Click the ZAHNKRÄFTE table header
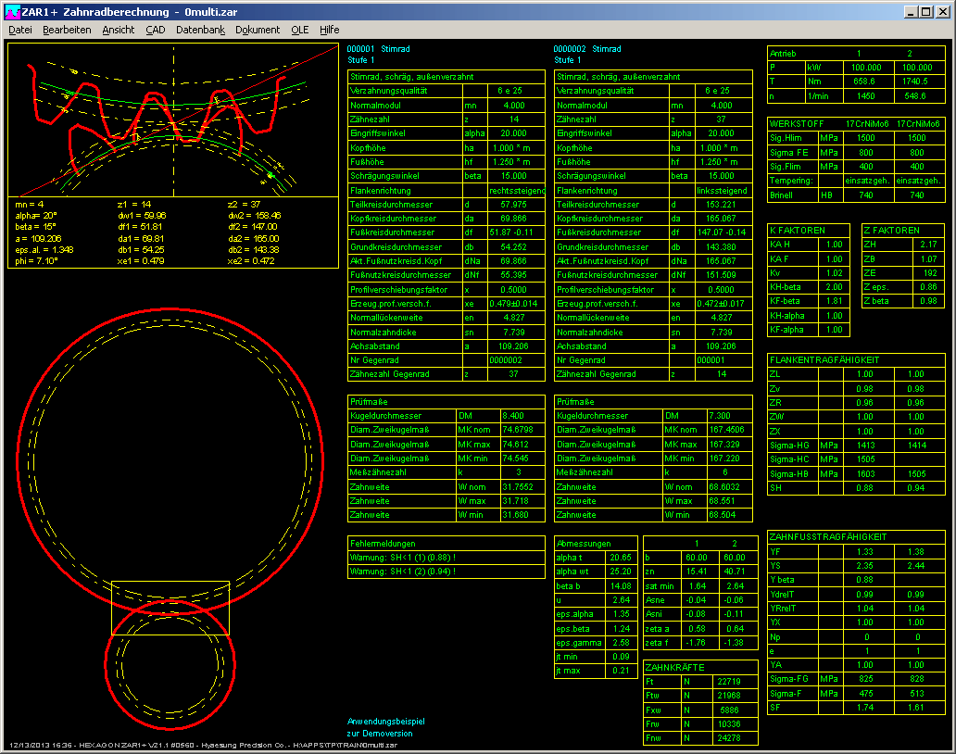The width and height of the screenshot is (956, 754). (675, 667)
